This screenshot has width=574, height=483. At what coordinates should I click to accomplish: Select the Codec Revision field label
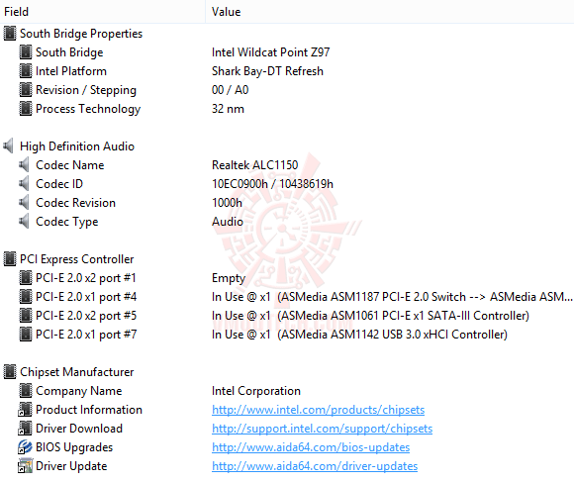tap(76, 203)
